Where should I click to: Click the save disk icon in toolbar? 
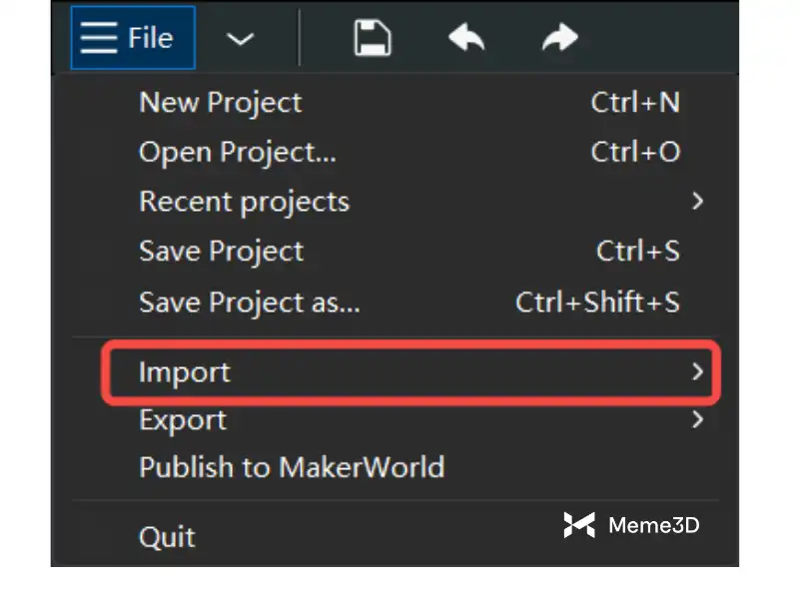coord(373,39)
